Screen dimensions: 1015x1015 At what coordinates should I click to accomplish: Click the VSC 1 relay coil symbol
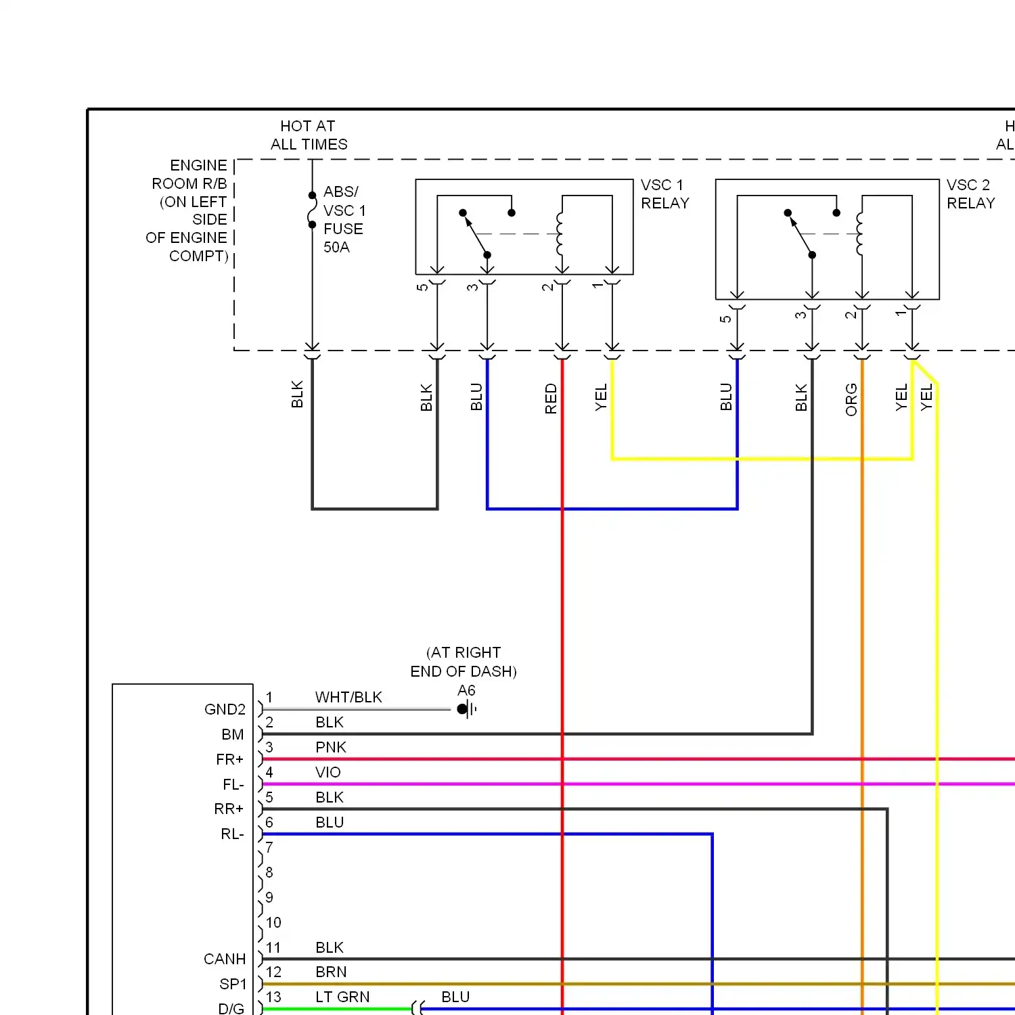click(560, 233)
